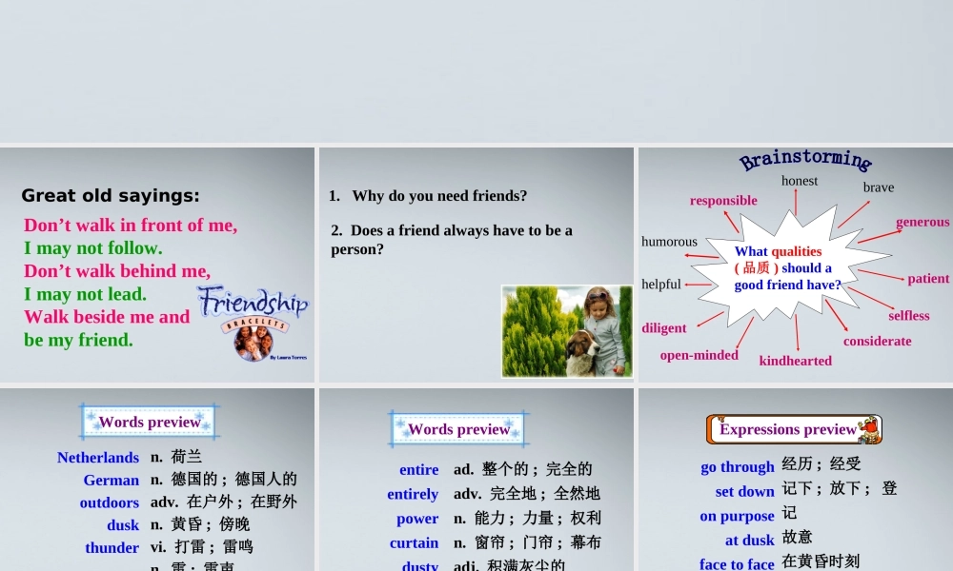Click the Words preview banner above Netherlands
Viewport: 953px width, 571px height.
150,422
